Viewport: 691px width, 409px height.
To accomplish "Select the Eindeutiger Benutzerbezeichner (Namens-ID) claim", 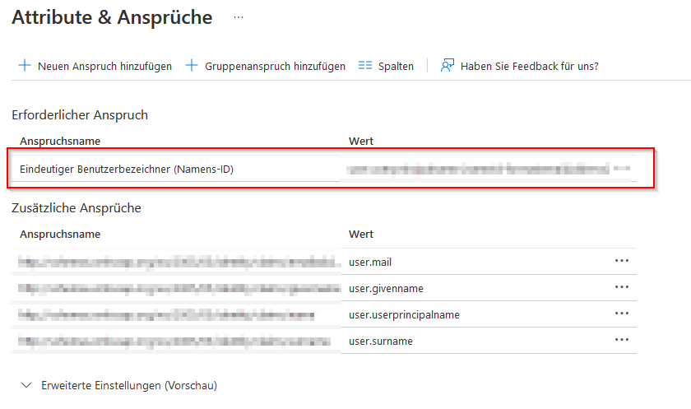I will [132, 170].
